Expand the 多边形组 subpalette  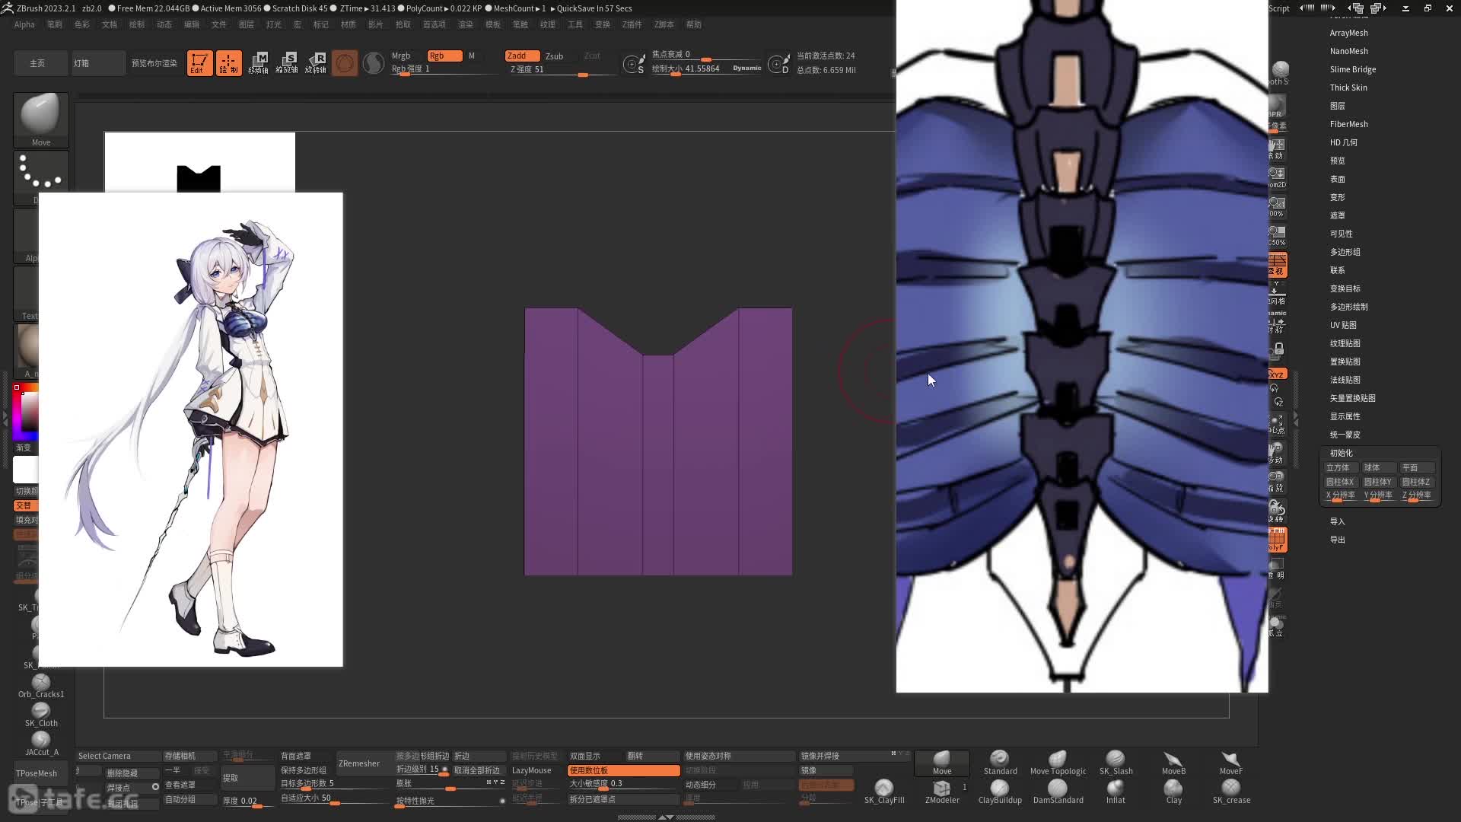click(1345, 252)
